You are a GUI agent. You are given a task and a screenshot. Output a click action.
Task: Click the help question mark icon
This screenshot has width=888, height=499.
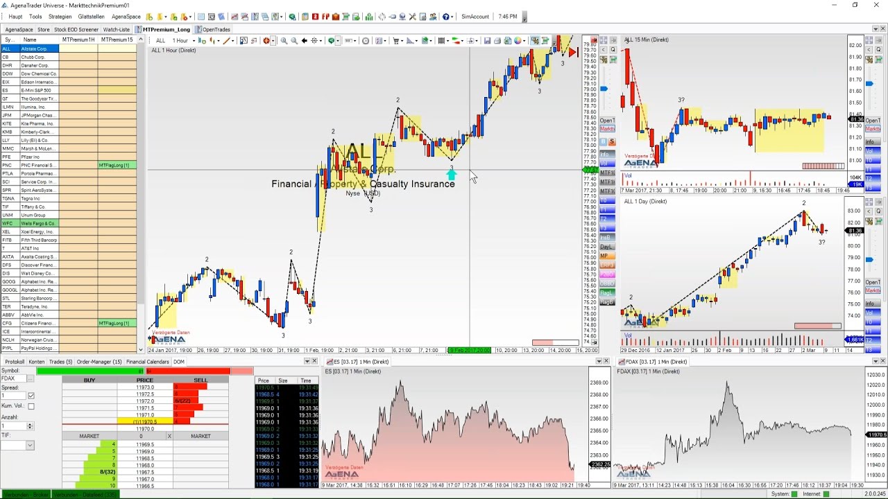click(x=446, y=17)
